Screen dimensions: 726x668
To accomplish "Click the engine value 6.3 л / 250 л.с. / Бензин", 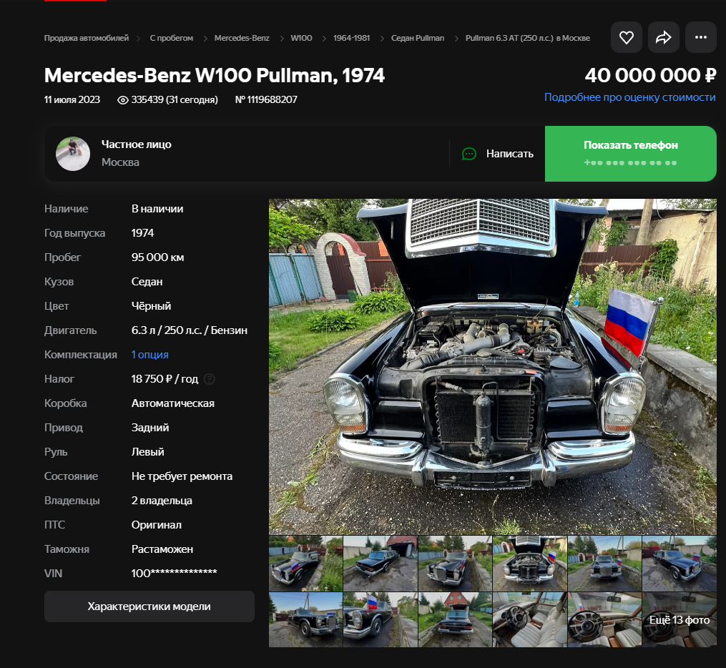I will click(x=190, y=330).
